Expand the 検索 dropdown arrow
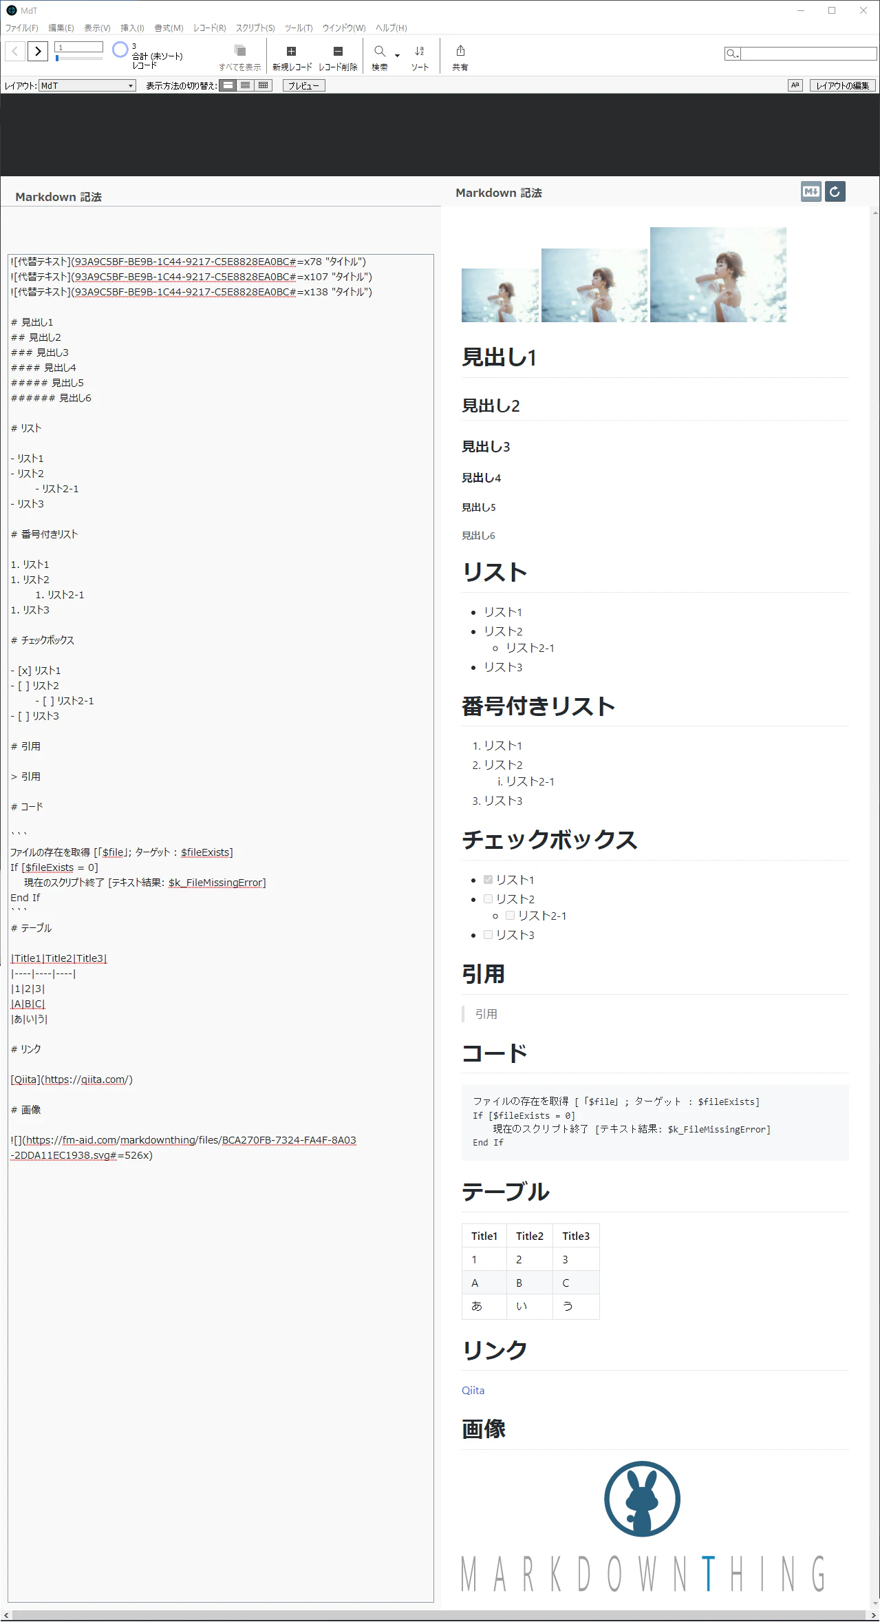Image resolution: width=880 pixels, height=1622 pixels. 397,56
